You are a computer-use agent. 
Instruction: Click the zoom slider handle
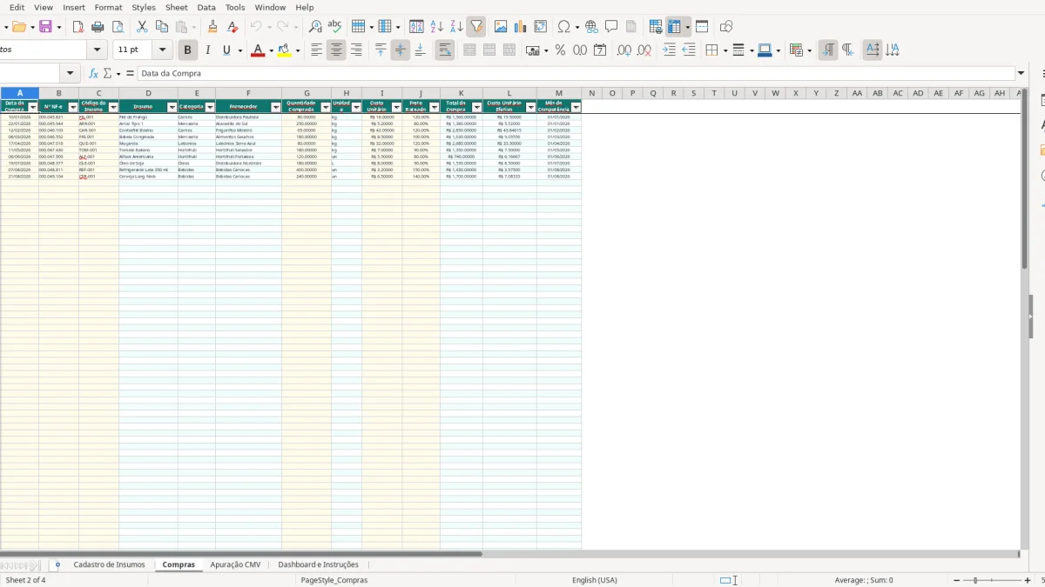975,580
